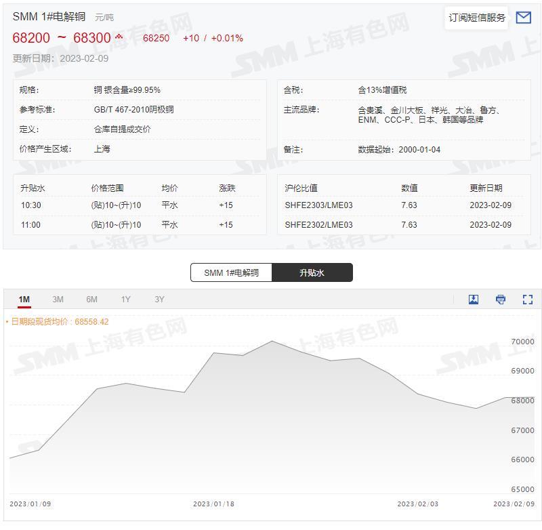Select the print chart icon
This screenshot has width=542, height=530.
(499, 298)
